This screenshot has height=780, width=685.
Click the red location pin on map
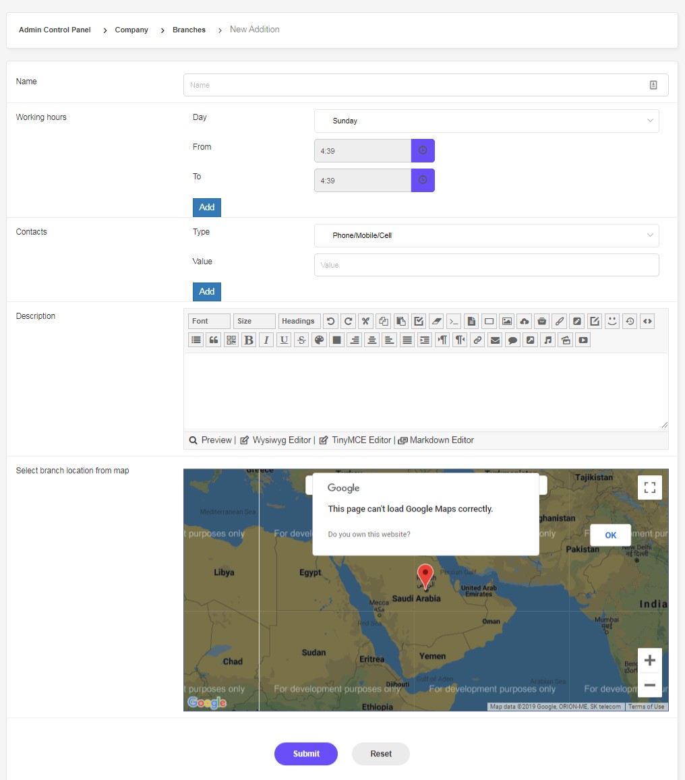point(425,577)
